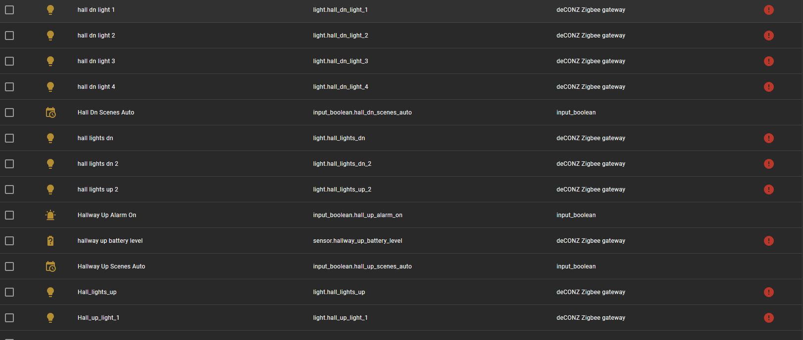This screenshot has height=340, width=803.
Task: Click the alarm light icon for Hallway Up Alarm On
Action: tap(50, 215)
